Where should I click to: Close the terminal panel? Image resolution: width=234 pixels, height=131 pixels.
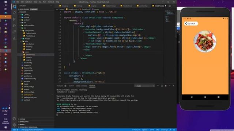click(x=174, y=86)
